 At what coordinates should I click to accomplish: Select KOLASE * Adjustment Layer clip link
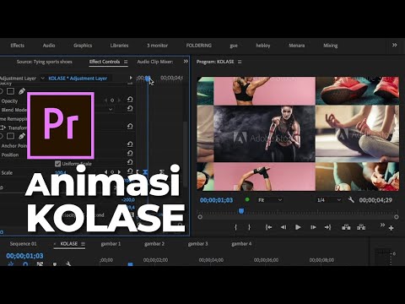[78, 79]
